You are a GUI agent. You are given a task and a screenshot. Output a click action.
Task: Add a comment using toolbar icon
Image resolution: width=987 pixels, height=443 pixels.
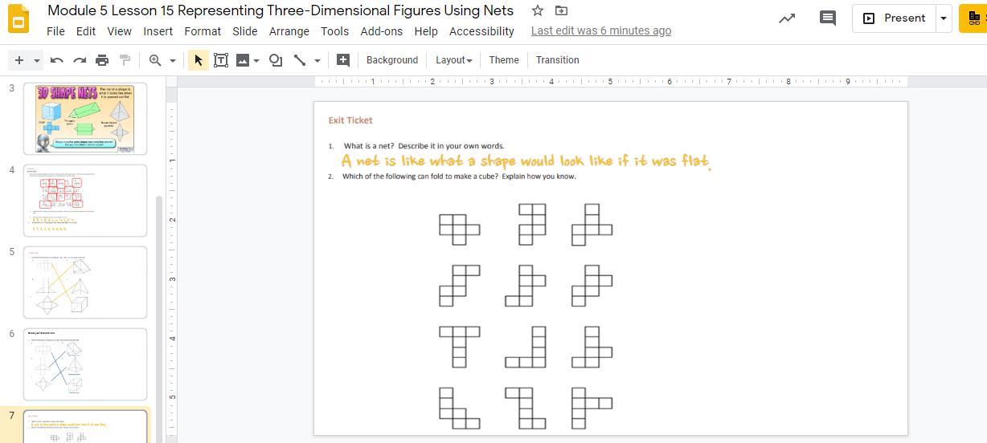tap(342, 60)
